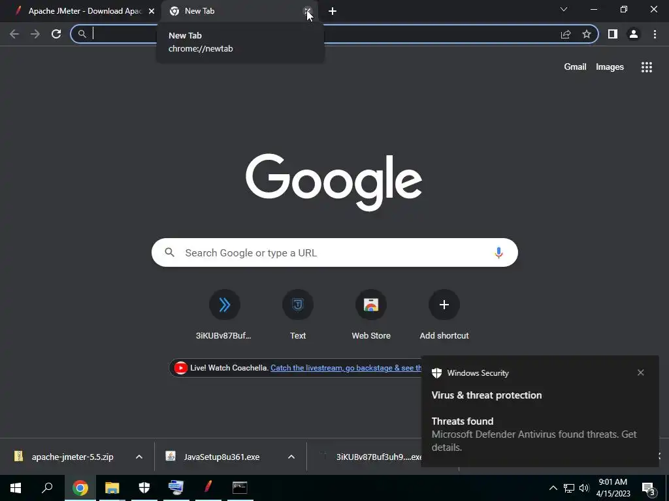Open the side panel
This screenshot has height=501, width=669.
tap(613, 34)
